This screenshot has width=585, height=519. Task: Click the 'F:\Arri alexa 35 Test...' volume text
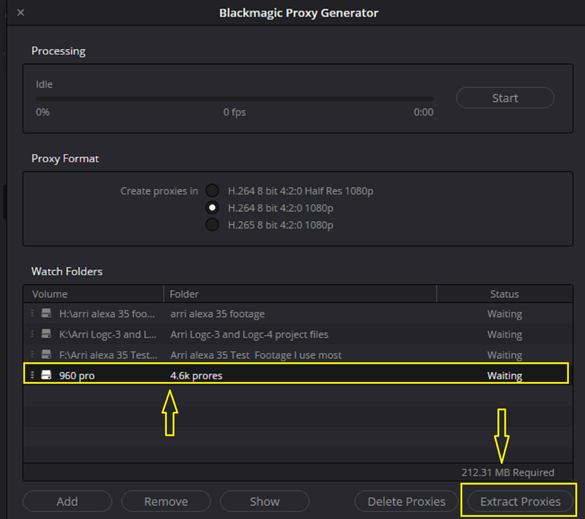(x=108, y=355)
